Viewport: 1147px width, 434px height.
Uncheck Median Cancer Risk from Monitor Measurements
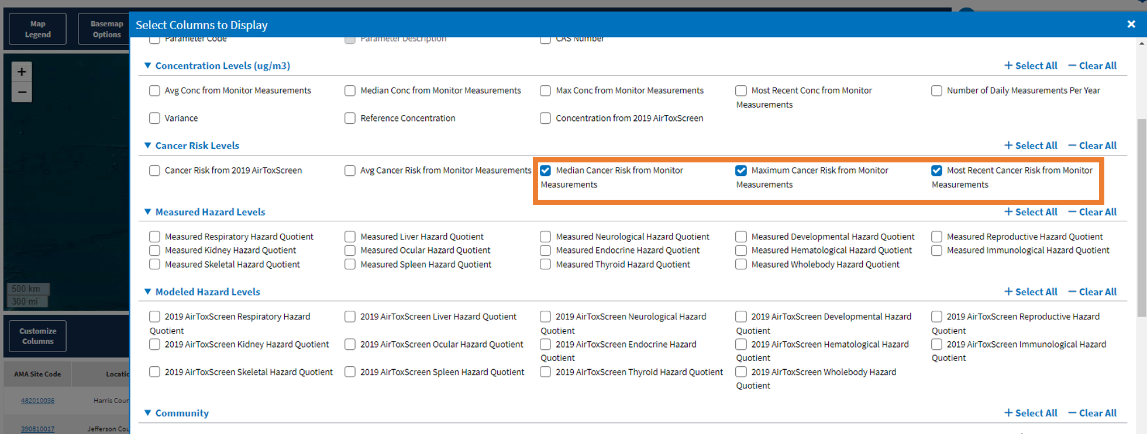[545, 171]
